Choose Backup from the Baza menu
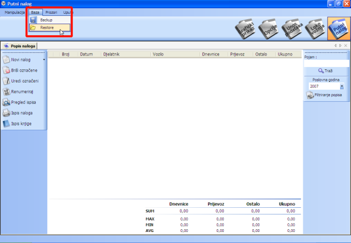351x243 pixels. (x=50, y=20)
